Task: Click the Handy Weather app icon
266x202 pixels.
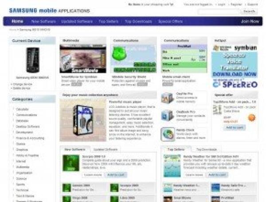Action: (x=172, y=165)
